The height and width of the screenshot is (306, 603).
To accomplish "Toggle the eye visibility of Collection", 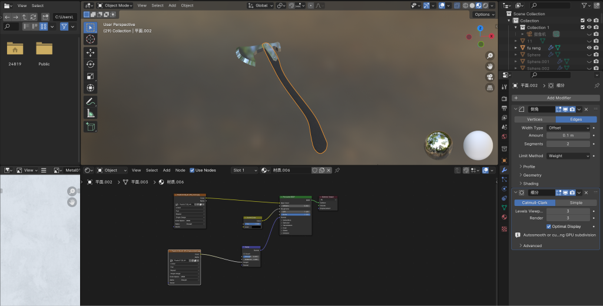I will point(589,21).
